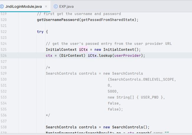Click the class icon on EXP.java tab
Viewport: 192px width, 135px height.
coord(56,6)
